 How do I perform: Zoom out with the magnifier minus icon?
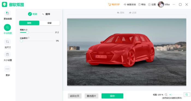166,95
